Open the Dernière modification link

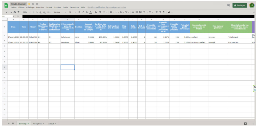coord(106,7)
